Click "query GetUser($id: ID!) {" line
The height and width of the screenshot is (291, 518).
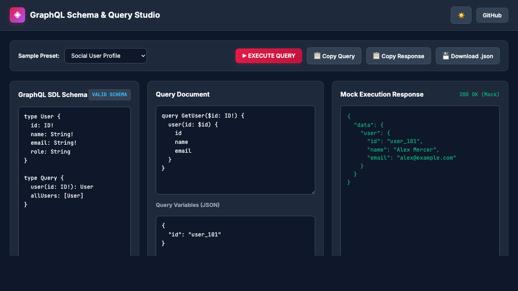click(203, 116)
